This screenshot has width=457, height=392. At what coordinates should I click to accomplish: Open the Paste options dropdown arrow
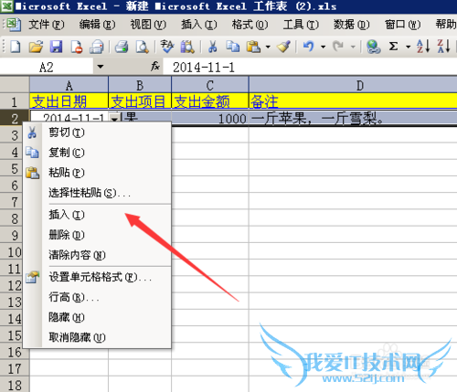(268, 47)
